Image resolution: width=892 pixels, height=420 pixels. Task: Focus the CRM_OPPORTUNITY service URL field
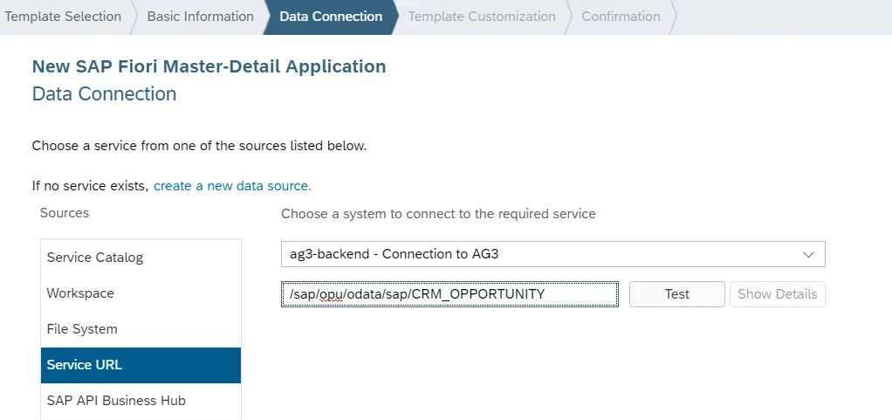(449, 294)
